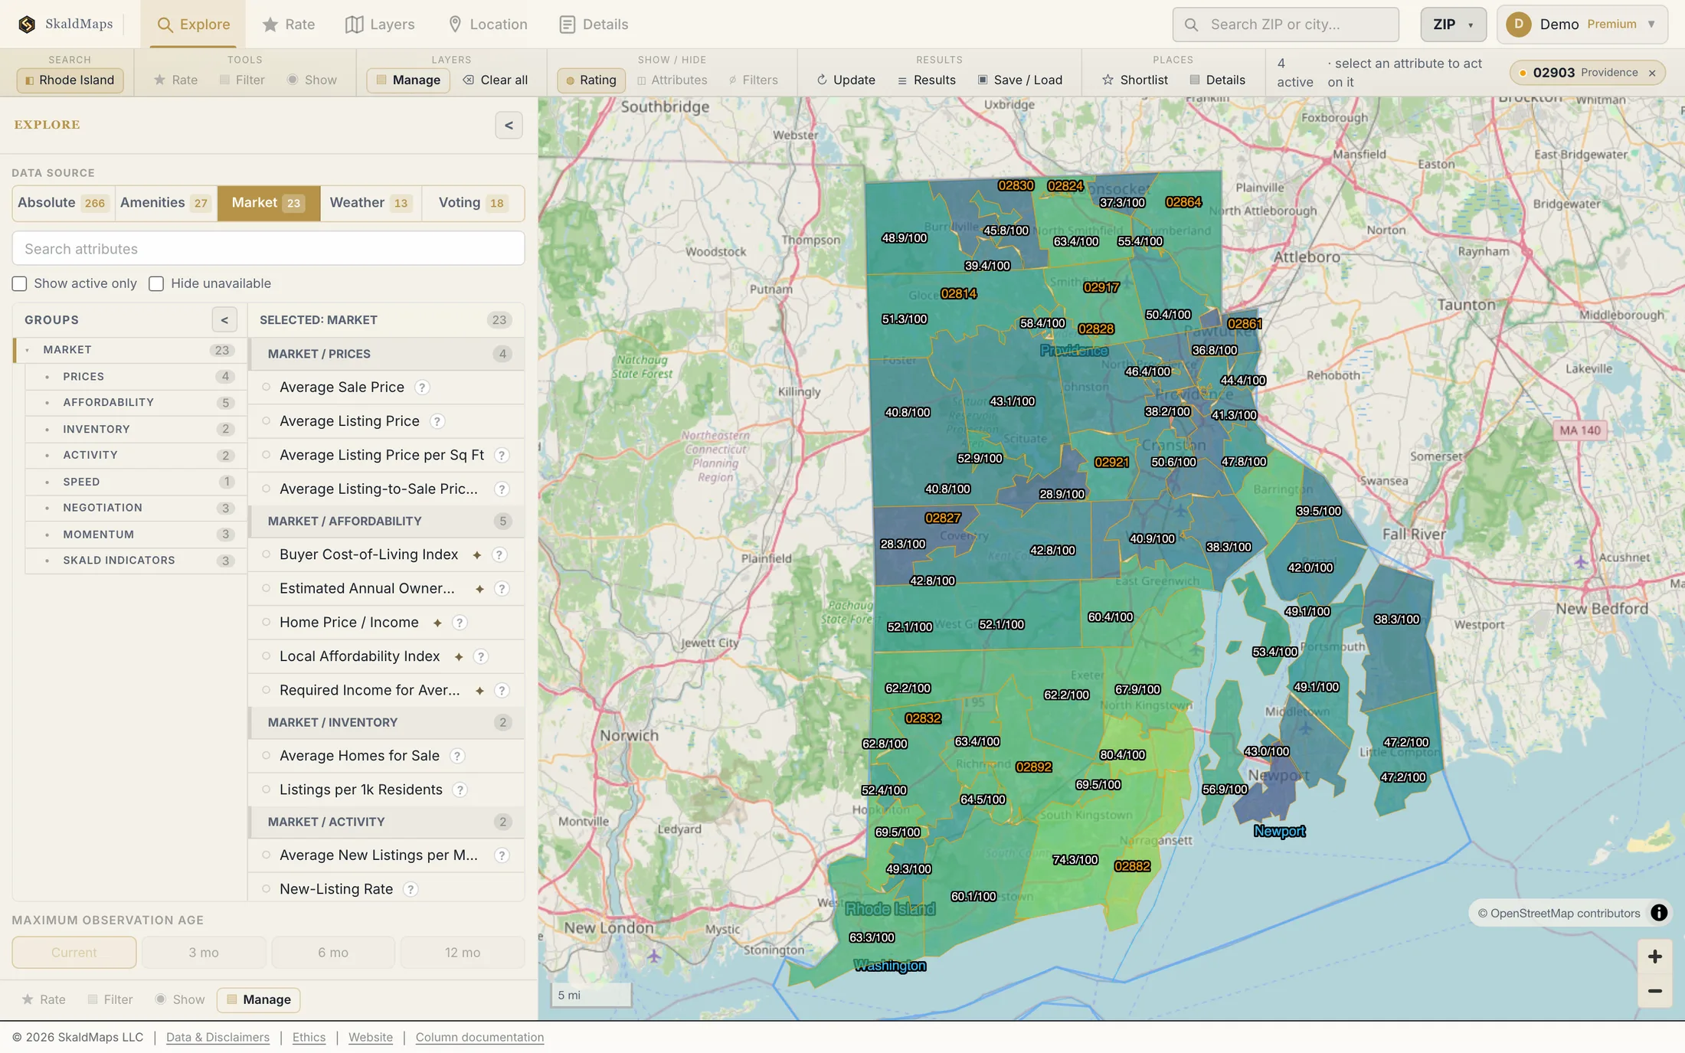Toggle the Rating show/hide button
Screen dimensions: 1685x1053
[591, 80]
